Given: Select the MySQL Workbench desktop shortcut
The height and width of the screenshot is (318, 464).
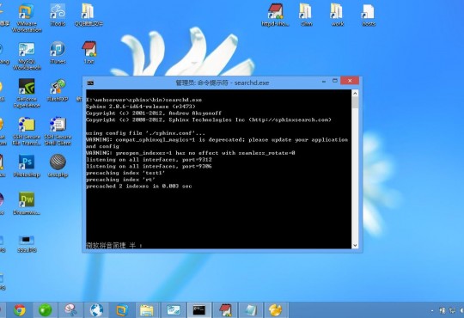Looking at the screenshot, I should [27, 56].
